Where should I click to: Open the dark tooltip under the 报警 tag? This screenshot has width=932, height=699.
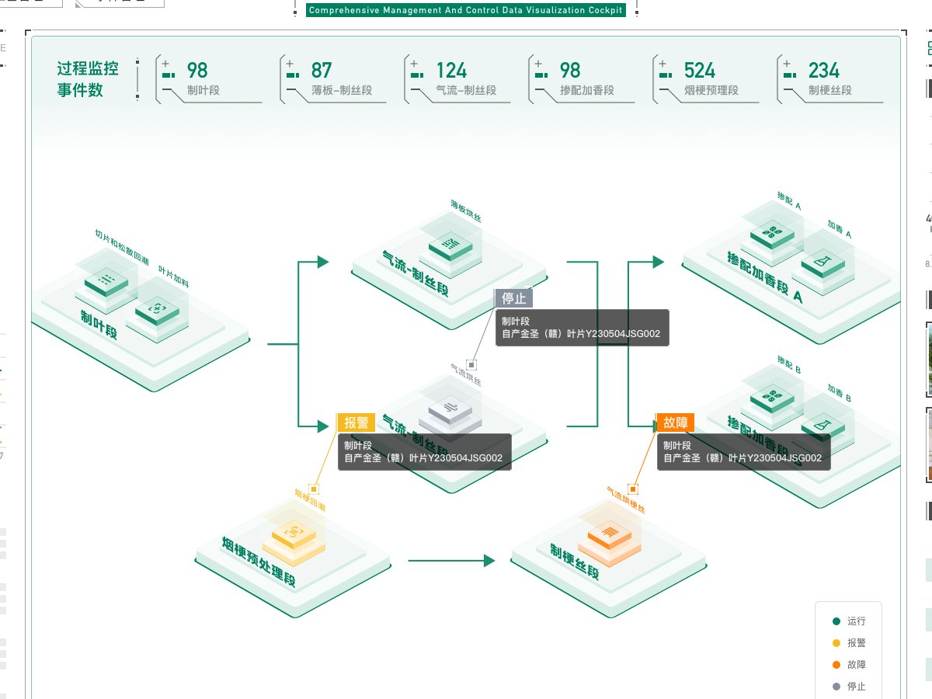(424, 452)
